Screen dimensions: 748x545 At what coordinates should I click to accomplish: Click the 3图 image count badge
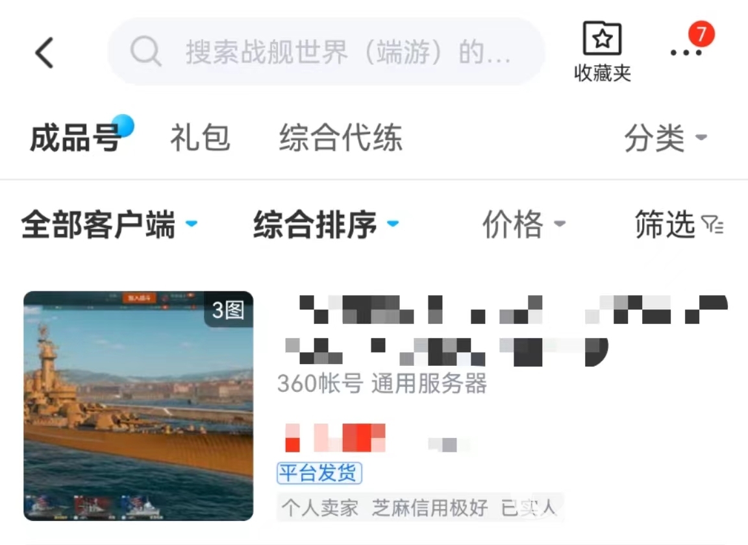pos(228,310)
